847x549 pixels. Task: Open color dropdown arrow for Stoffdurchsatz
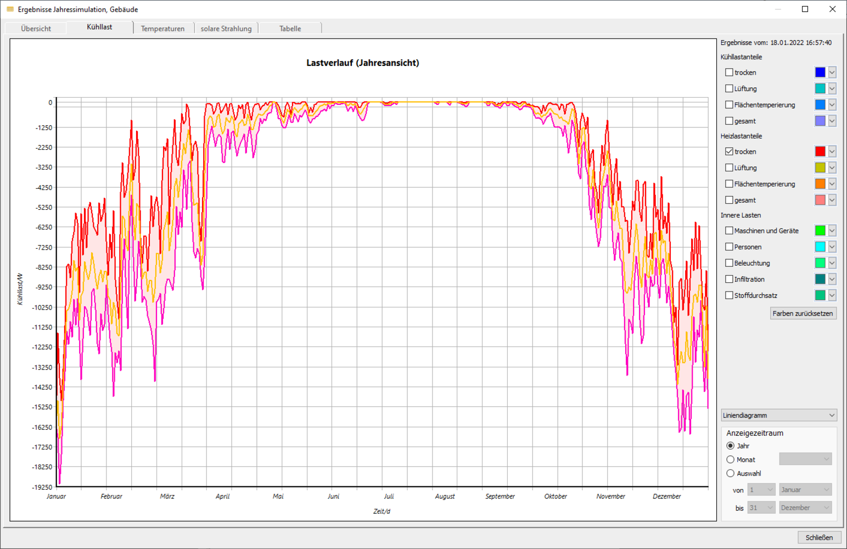[x=832, y=295]
